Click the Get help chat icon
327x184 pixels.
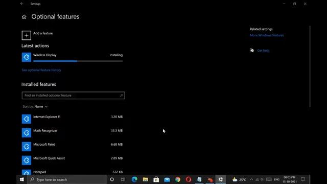[252, 50]
